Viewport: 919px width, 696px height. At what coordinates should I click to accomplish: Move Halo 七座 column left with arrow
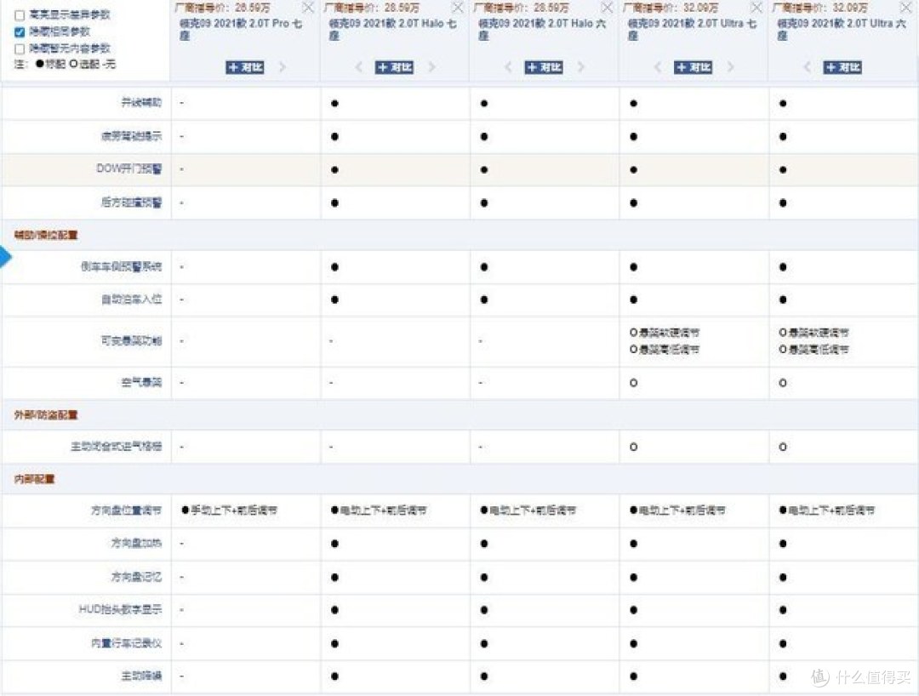(x=359, y=66)
